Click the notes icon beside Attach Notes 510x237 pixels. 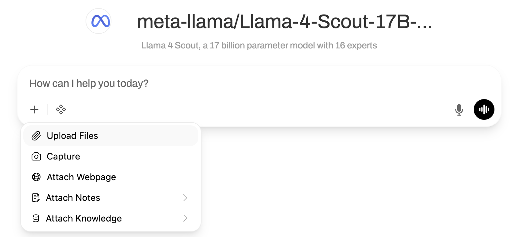point(36,198)
